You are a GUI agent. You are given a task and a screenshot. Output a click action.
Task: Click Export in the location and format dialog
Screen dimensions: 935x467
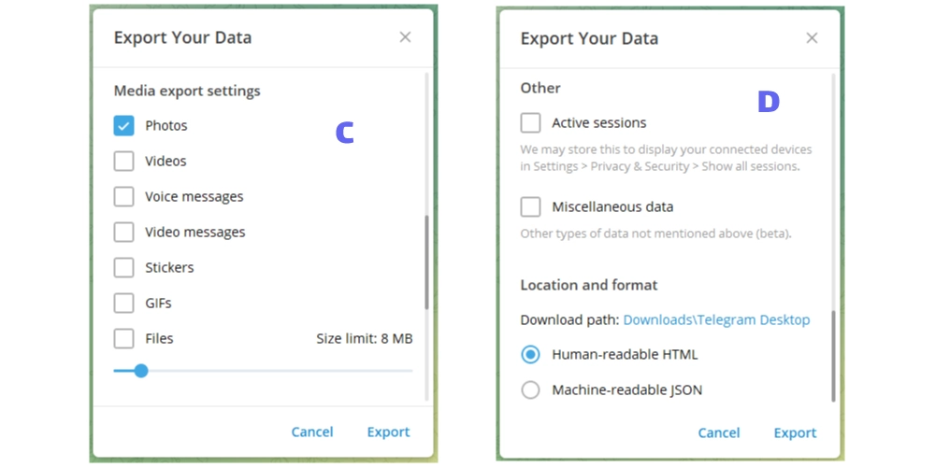coord(795,432)
